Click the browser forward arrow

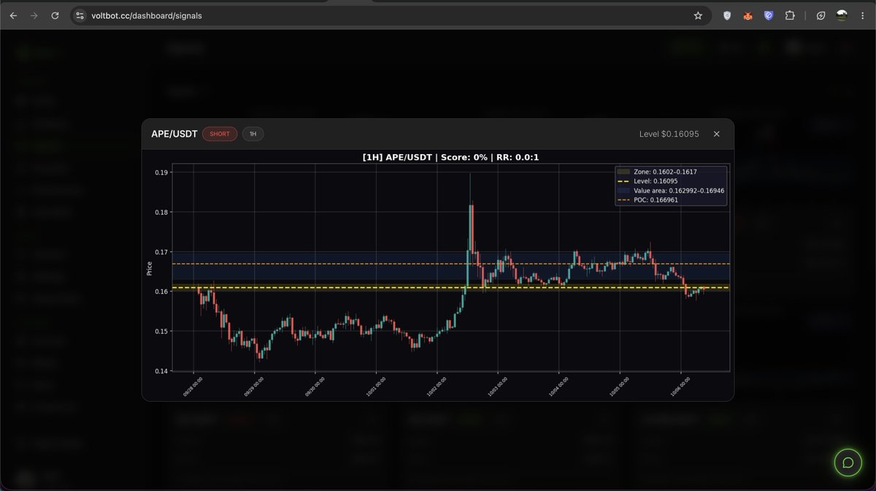click(34, 15)
